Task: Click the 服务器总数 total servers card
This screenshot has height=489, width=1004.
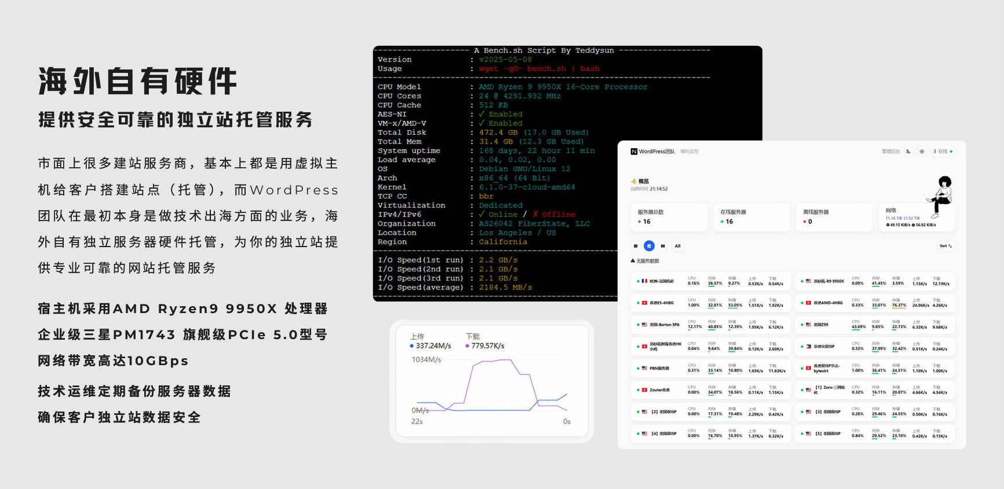Action: 669,217
